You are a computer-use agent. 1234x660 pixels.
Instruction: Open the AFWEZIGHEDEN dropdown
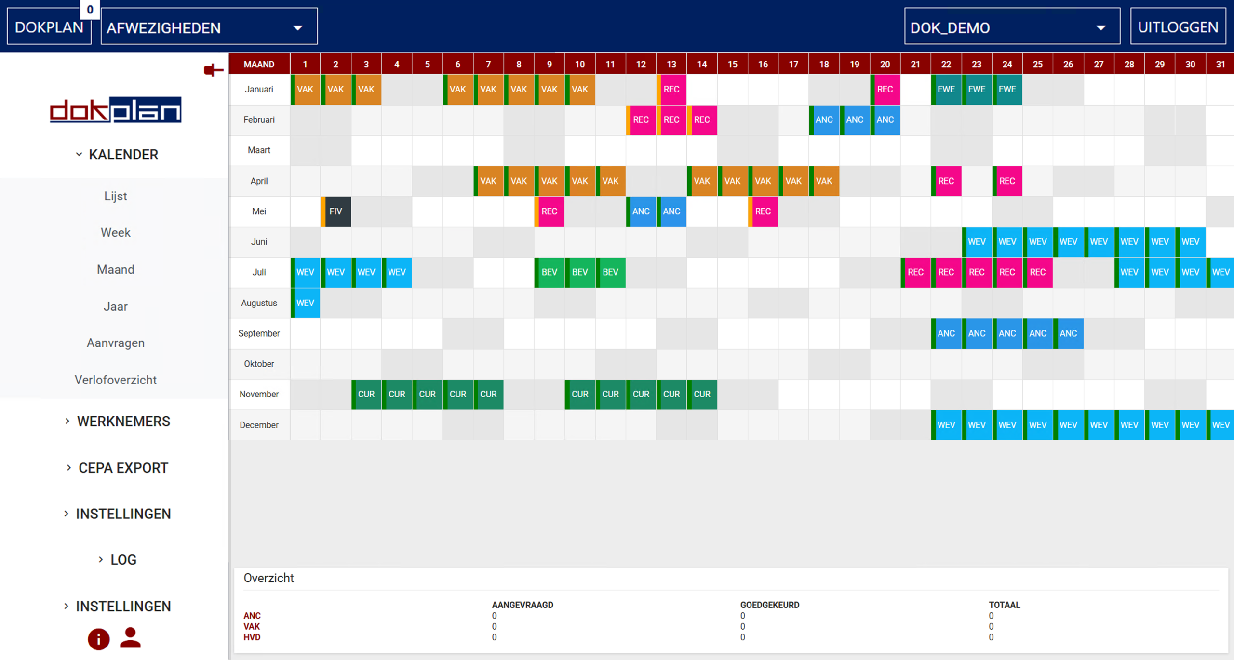tap(209, 27)
